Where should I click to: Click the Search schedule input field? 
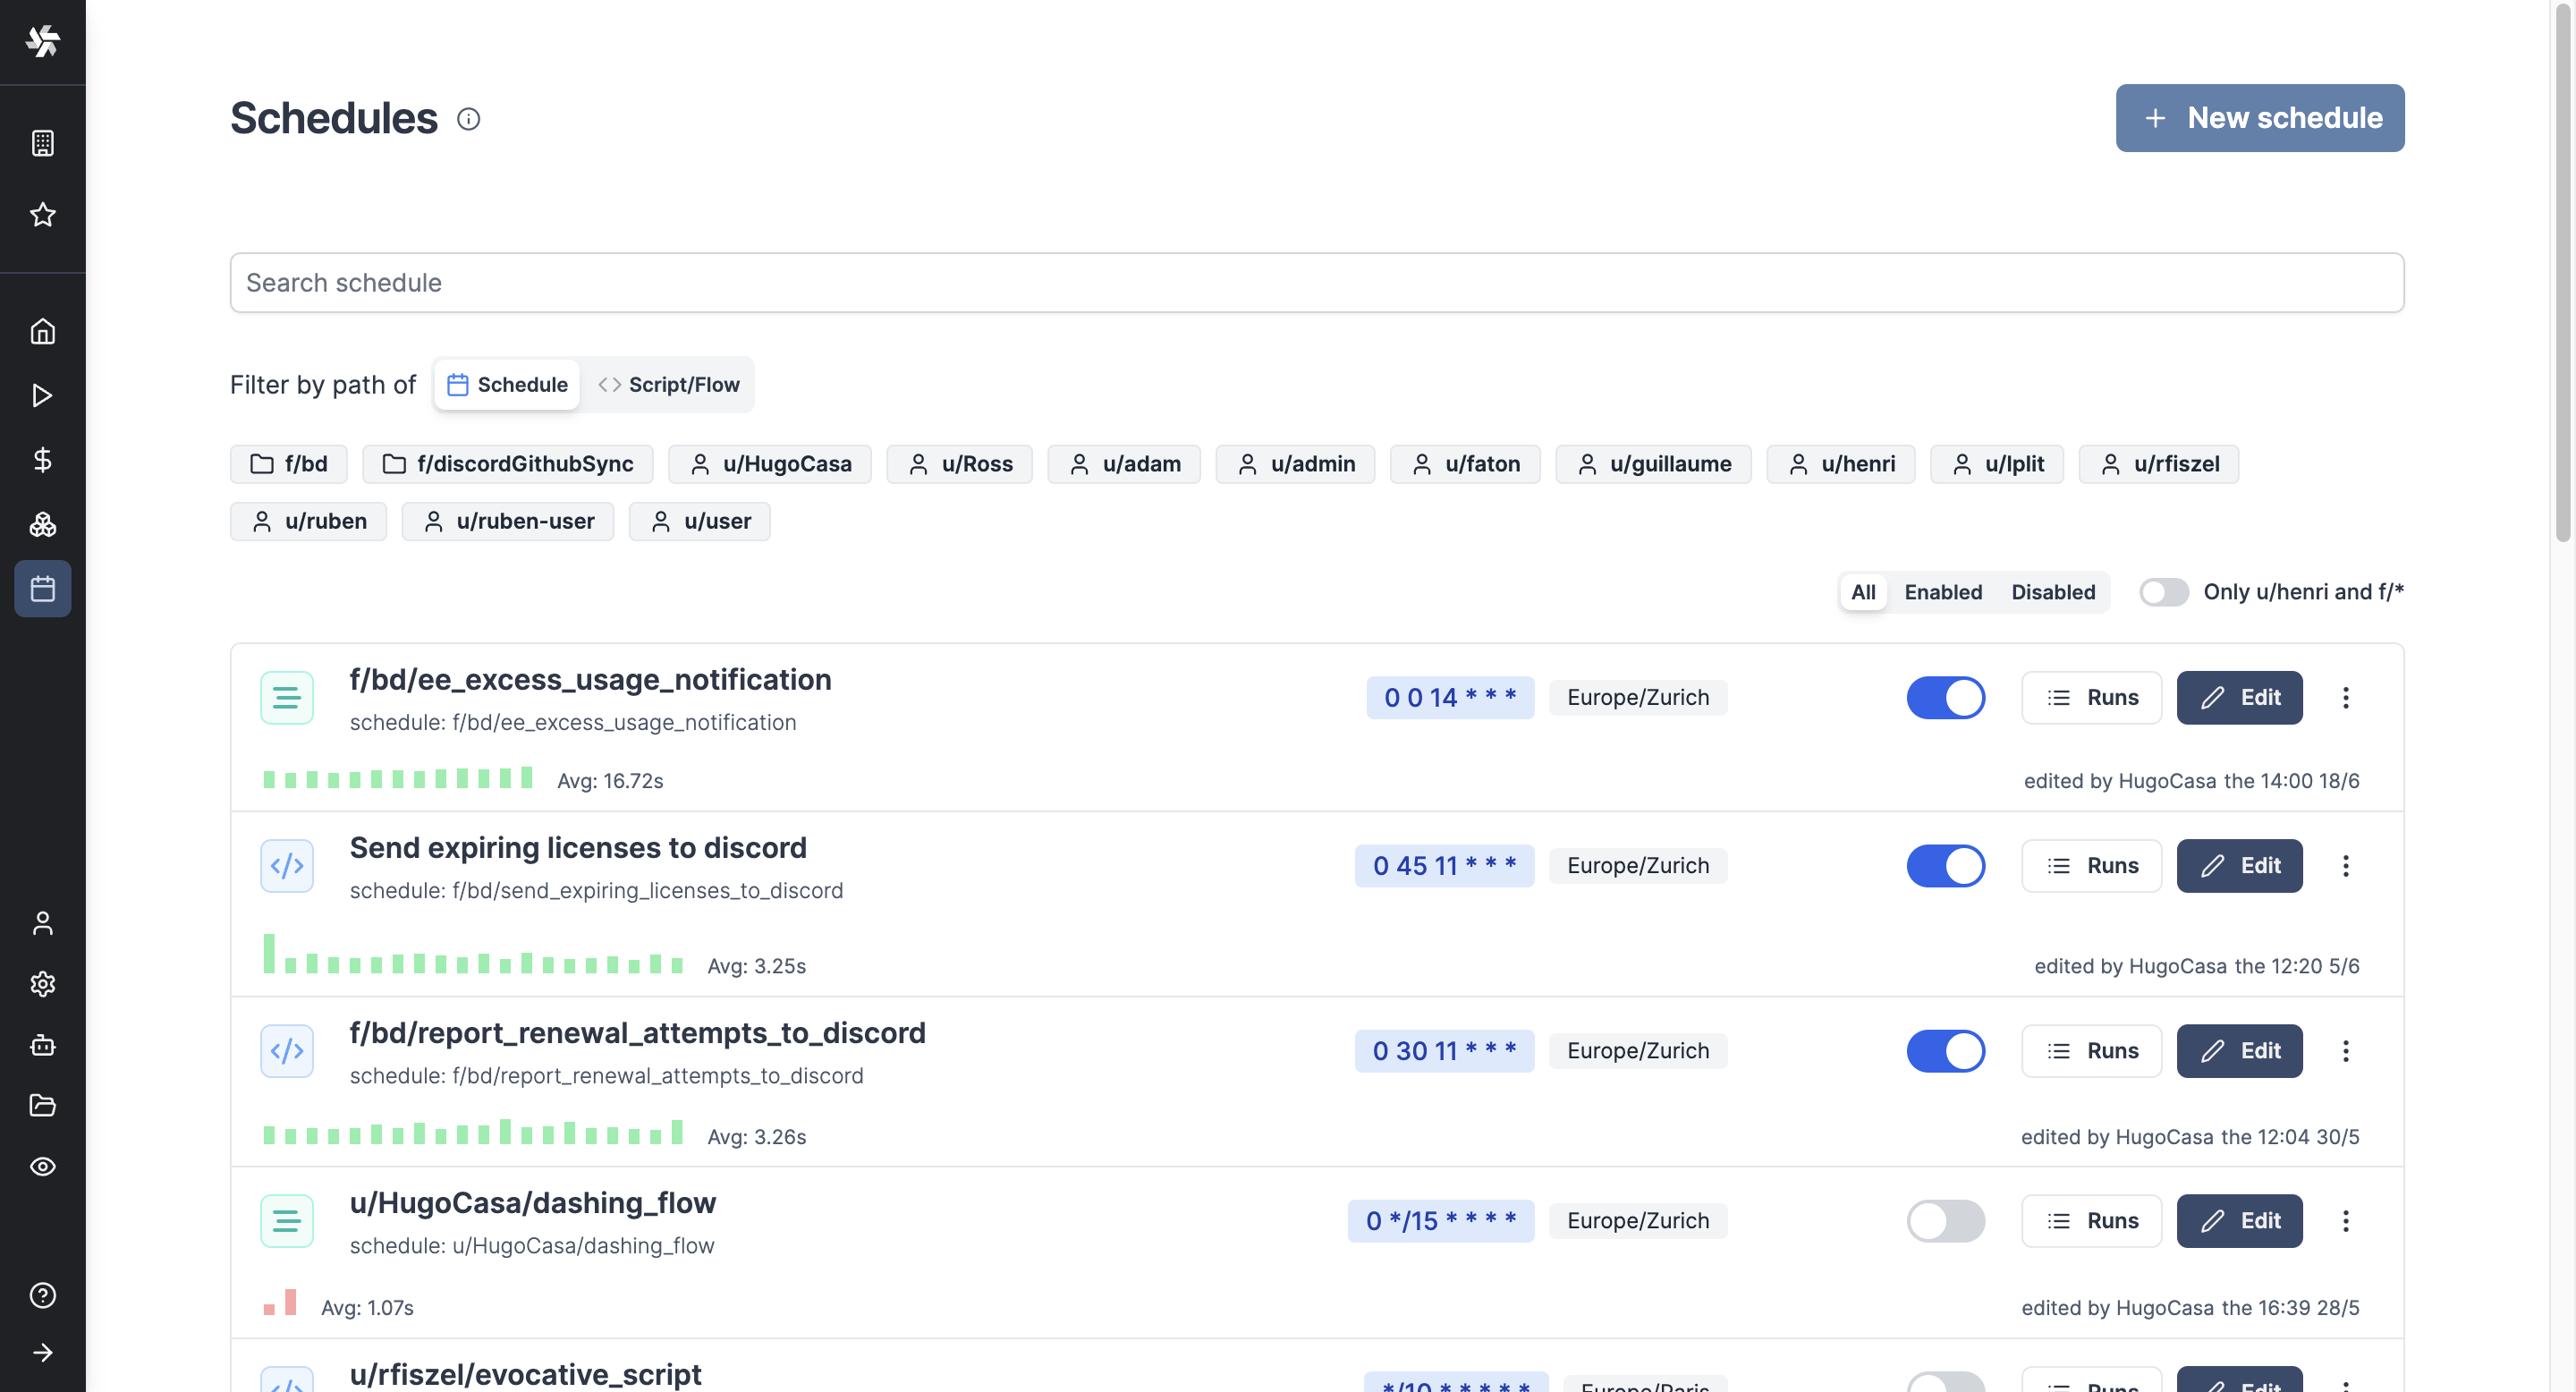[1316, 283]
